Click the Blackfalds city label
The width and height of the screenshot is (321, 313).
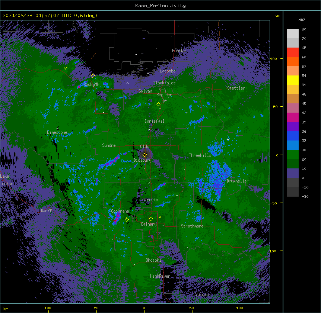[x=164, y=83]
